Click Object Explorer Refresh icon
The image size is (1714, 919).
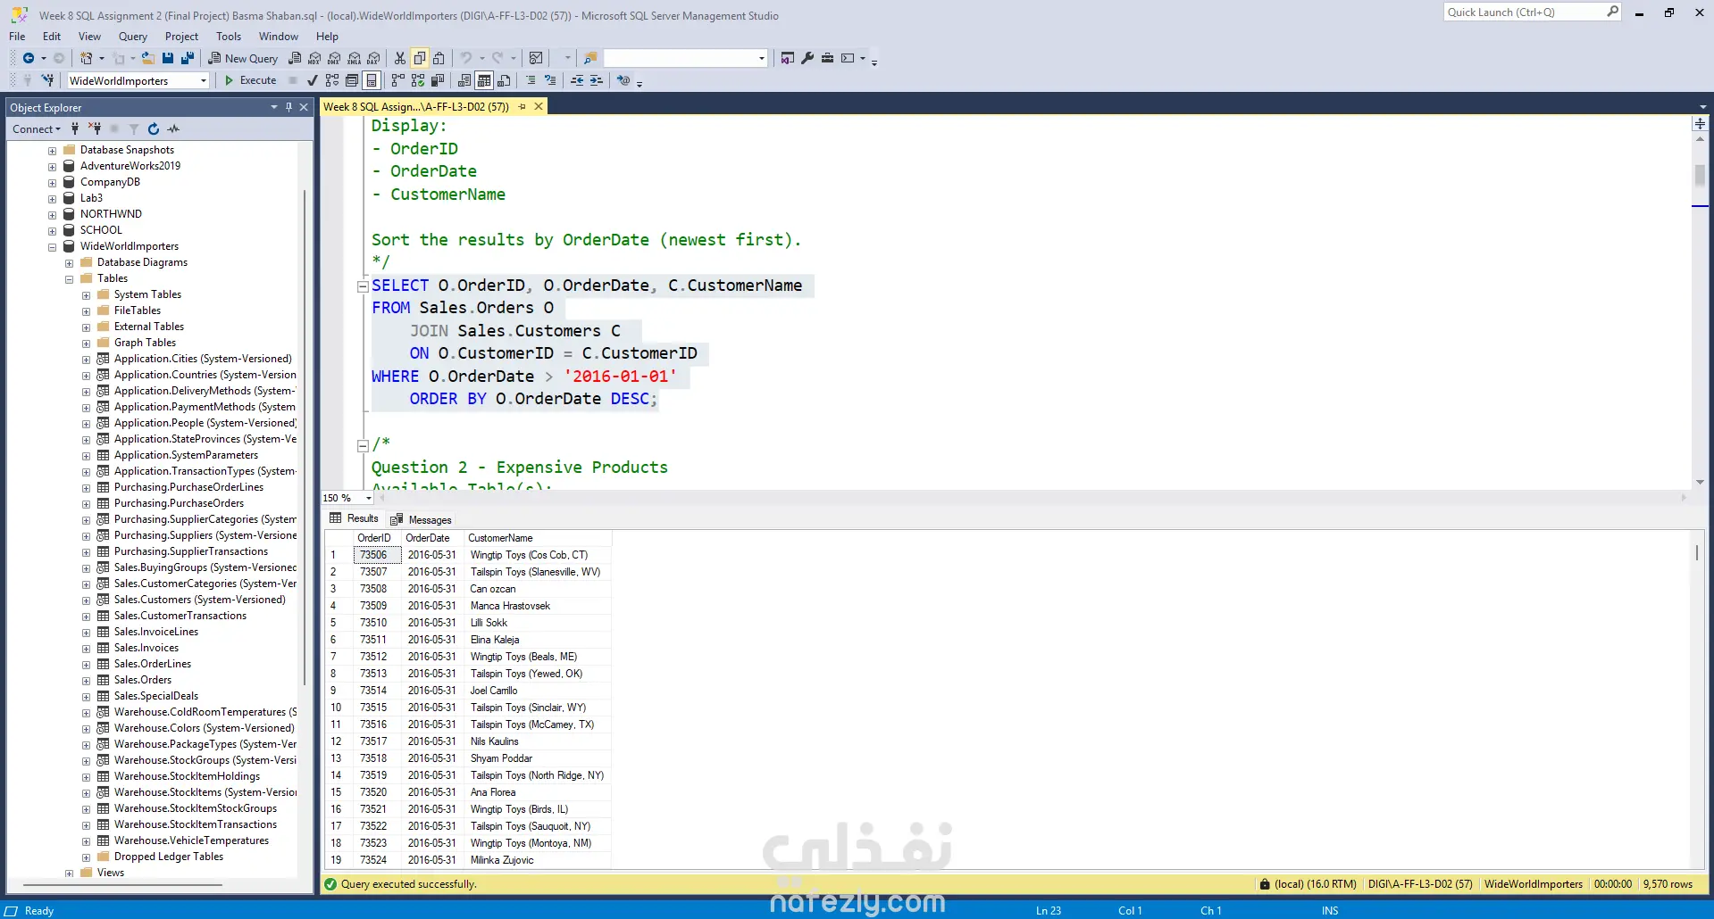(x=154, y=129)
